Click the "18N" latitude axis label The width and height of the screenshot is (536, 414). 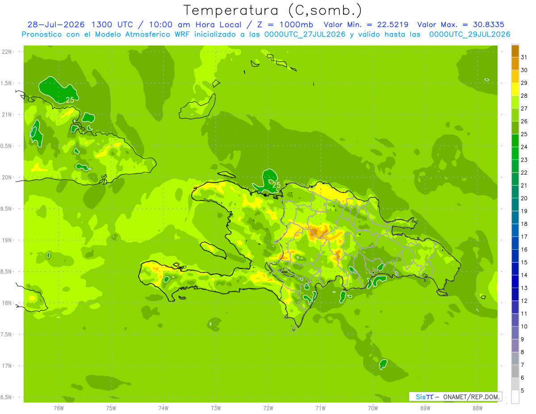[7, 303]
